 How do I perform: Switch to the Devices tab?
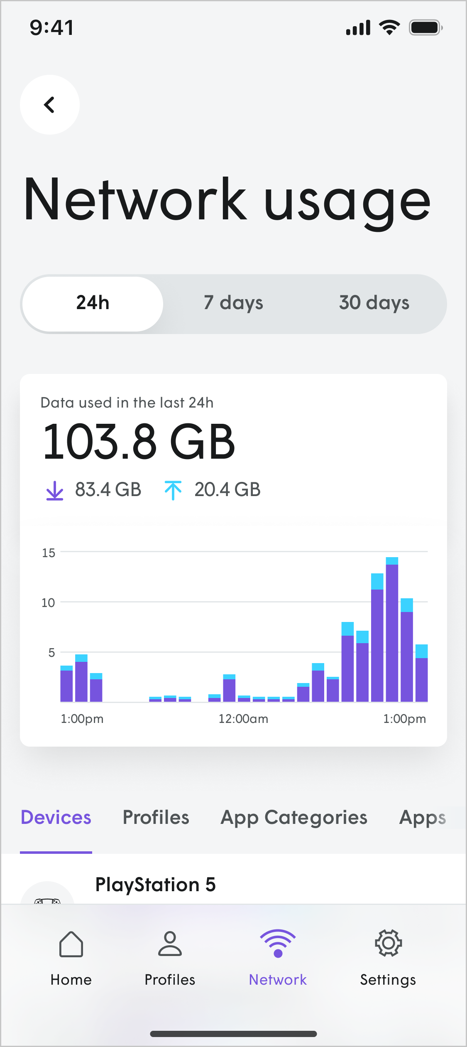click(x=56, y=818)
